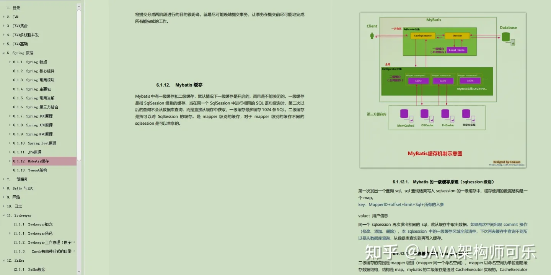Jump to the 2. JVM bookmark
551x275 pixels.
point(12,17)
